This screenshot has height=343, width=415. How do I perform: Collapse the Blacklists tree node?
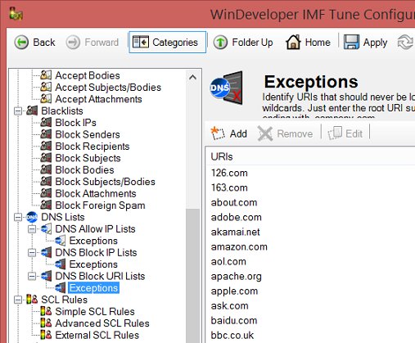point(18,111)
